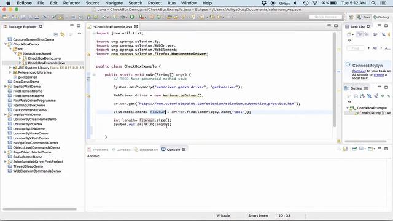Click the Save toolbar icon

(x=23, y=17)
